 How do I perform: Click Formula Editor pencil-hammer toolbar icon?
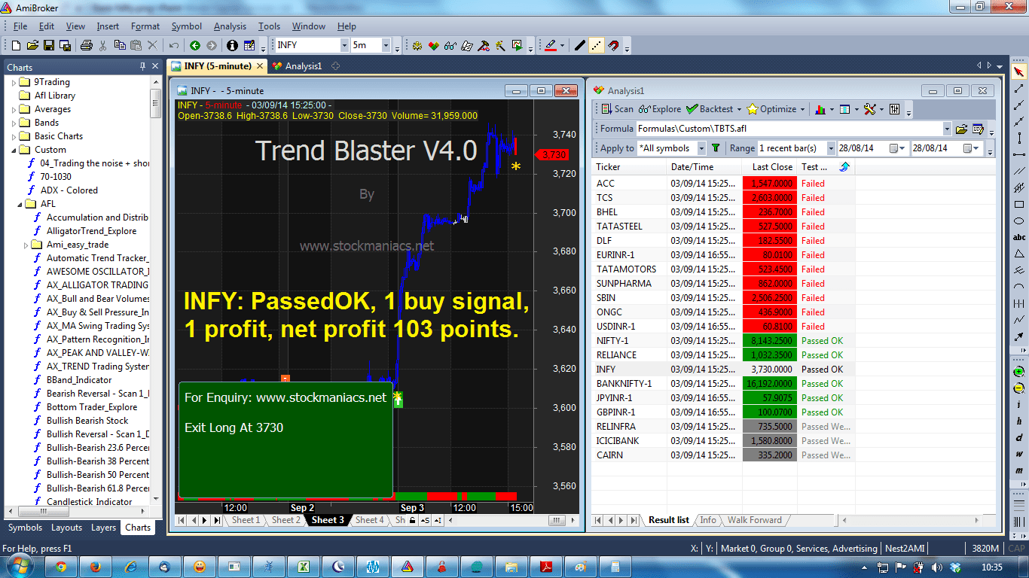pos(483,45)
